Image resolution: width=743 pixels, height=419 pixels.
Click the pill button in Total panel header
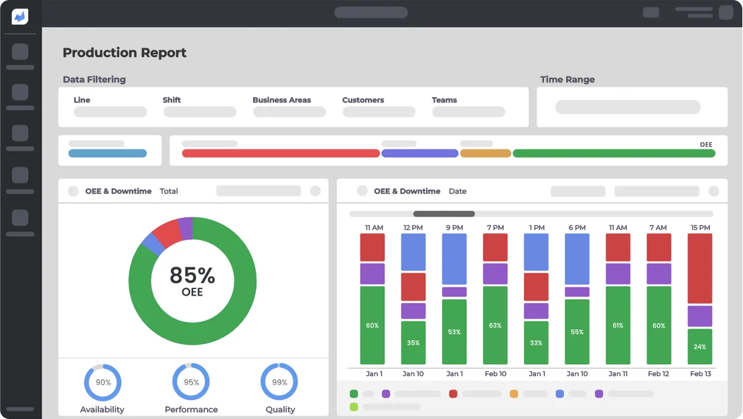(x=258, y=191)
